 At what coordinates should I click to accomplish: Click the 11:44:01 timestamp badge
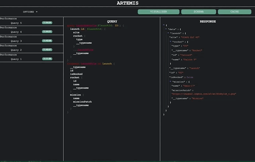[47, 31]
